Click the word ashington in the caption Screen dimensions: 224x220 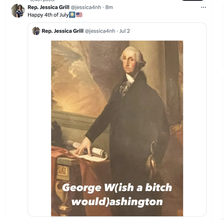coord(136,202)
